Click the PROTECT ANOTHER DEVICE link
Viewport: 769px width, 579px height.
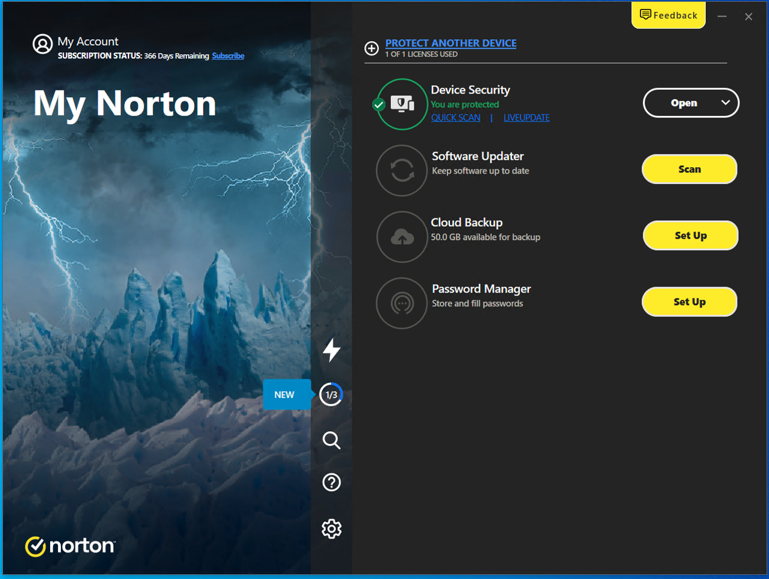coord(451,43)
